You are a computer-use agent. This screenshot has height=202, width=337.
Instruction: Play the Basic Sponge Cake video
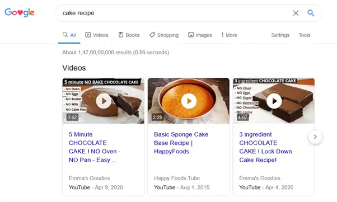[x=189, y=101]
